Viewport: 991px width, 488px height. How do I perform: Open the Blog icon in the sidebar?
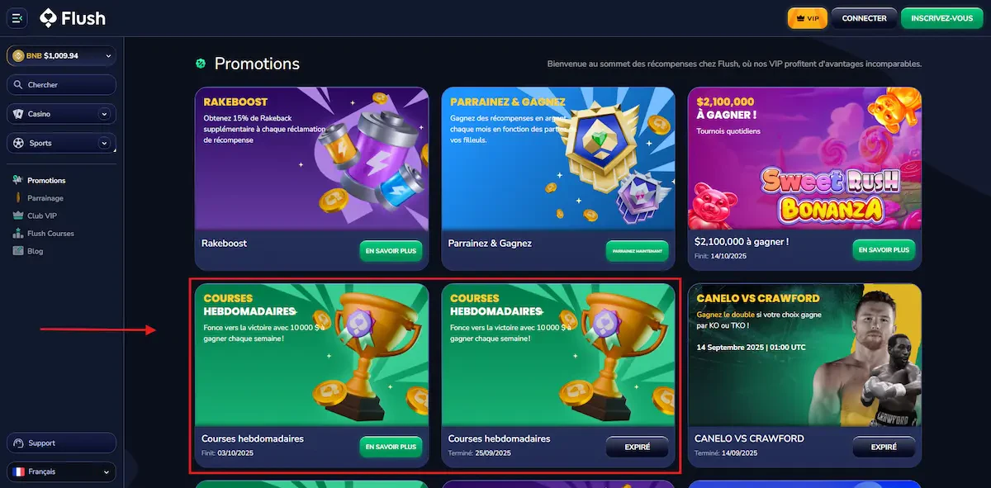click(18, 251)
